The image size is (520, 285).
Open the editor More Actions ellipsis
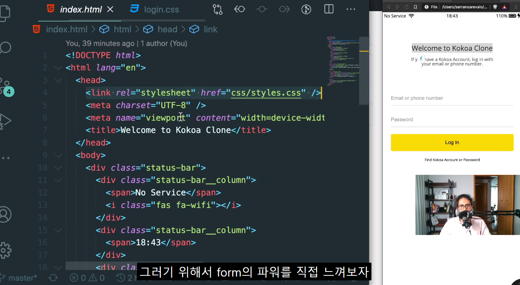pos(351,9)
